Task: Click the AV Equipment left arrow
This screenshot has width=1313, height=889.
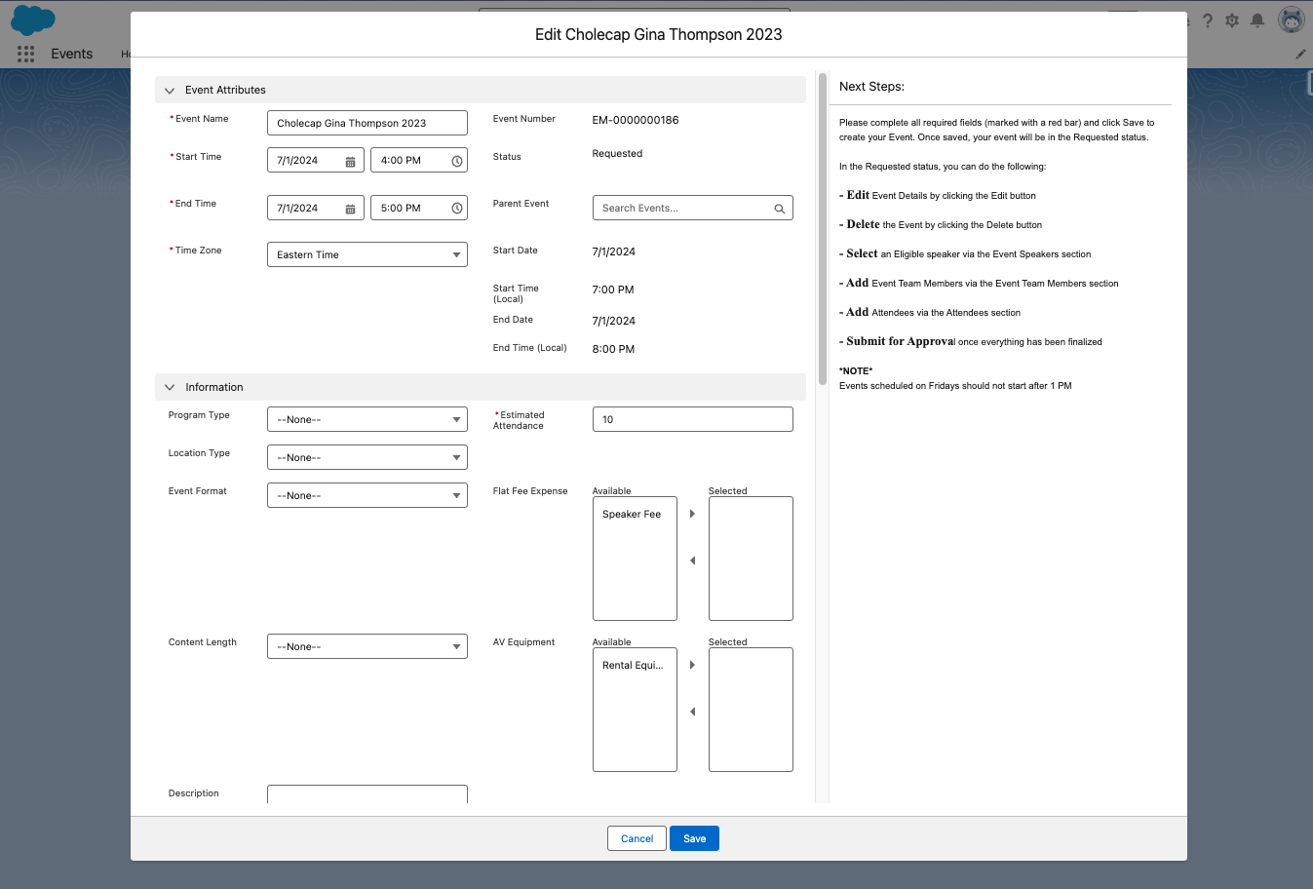Action: click(692, 712)
